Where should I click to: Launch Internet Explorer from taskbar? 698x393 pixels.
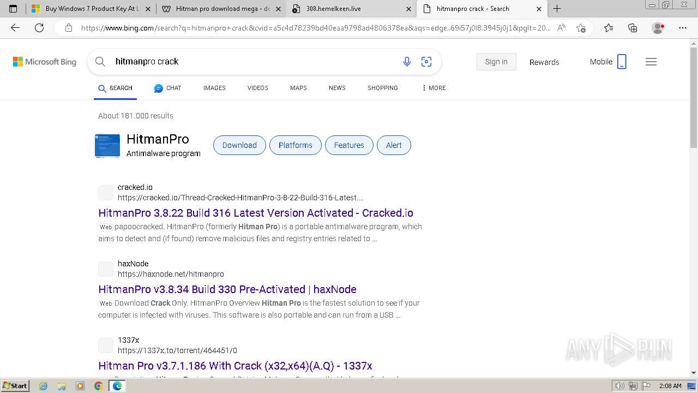tap(44, 386)
